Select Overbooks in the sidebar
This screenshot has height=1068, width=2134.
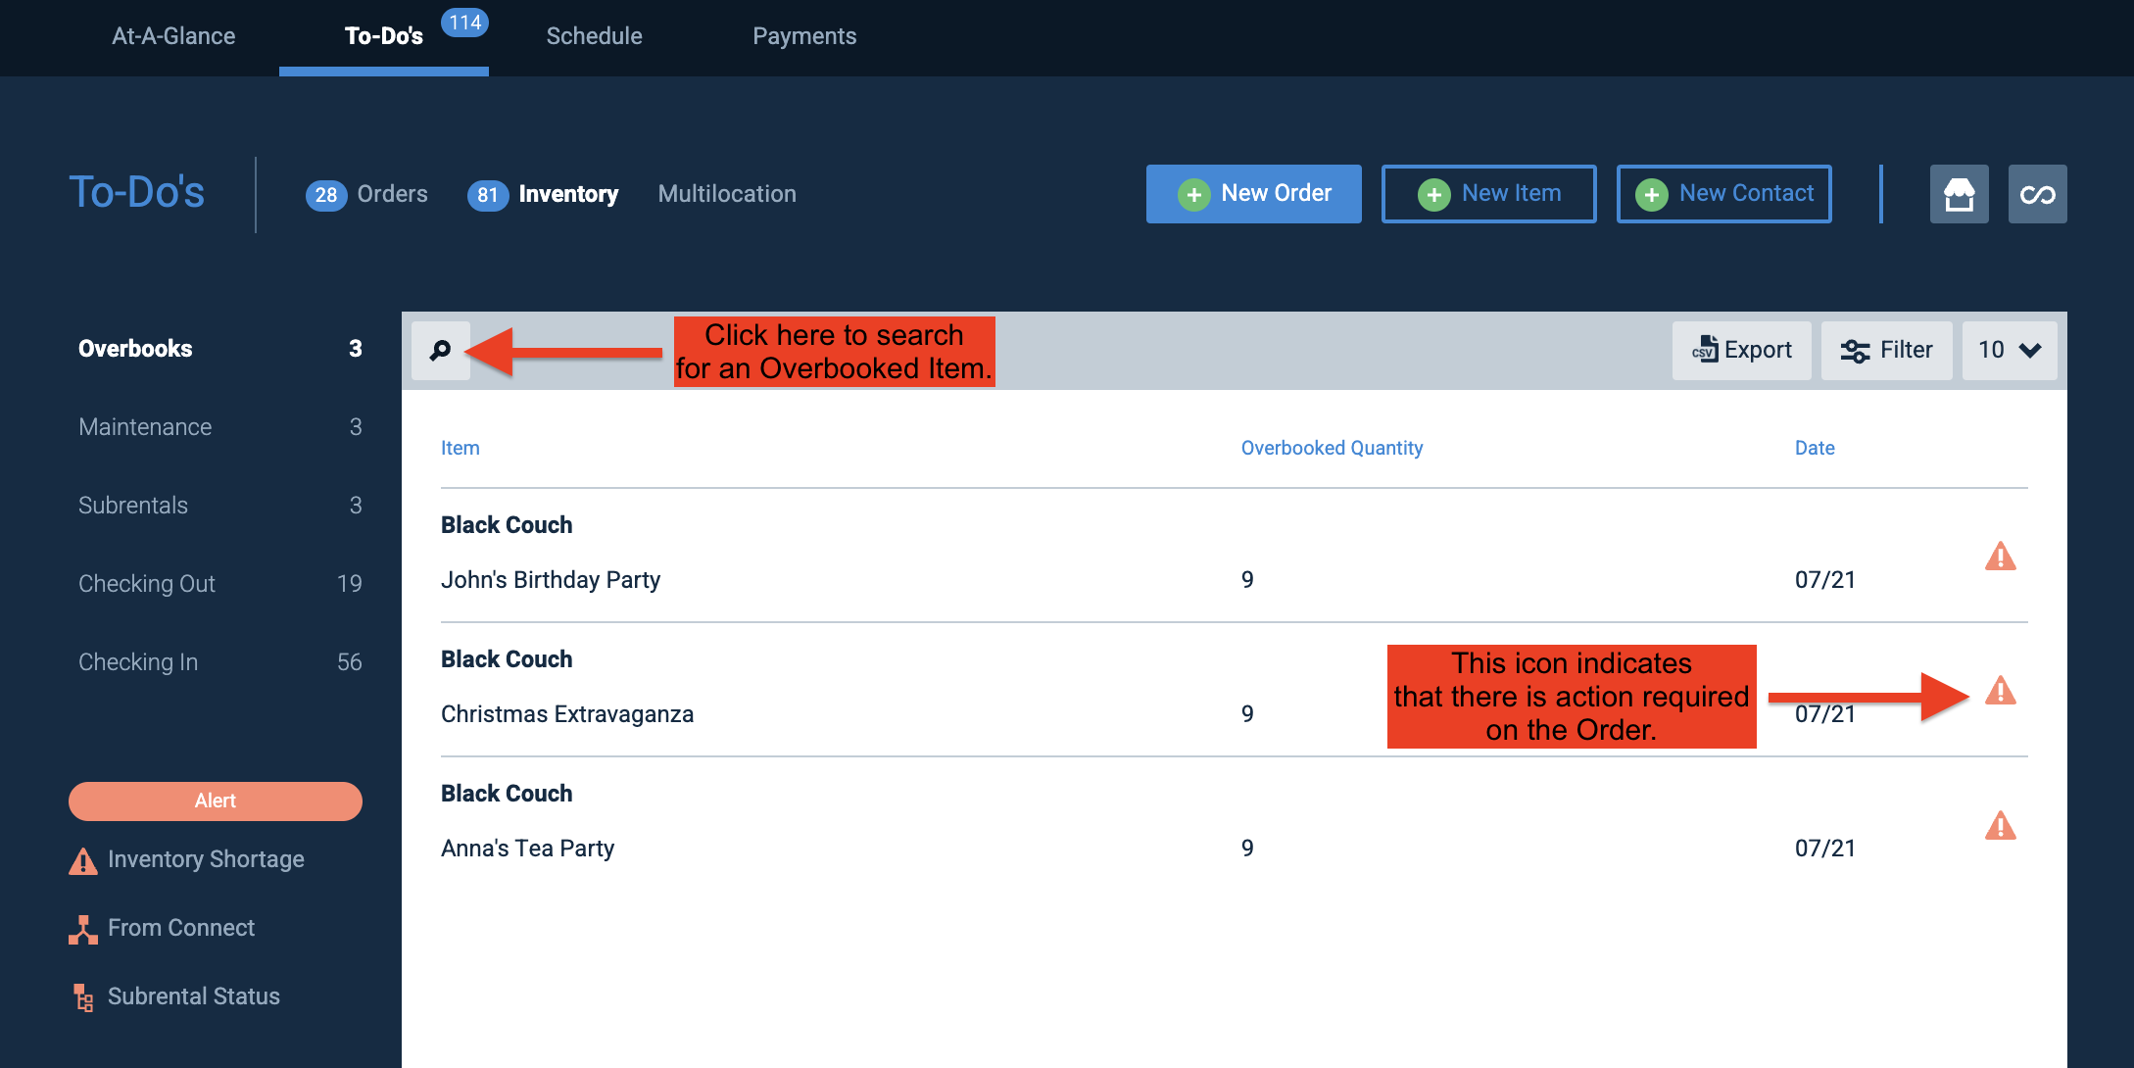220,349
